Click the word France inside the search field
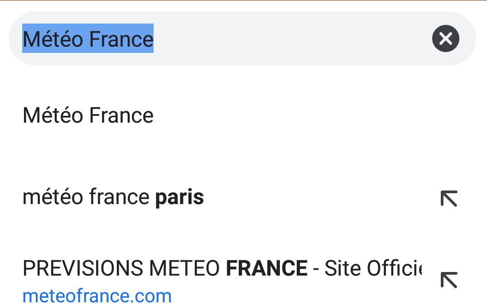 click(121, 39)
